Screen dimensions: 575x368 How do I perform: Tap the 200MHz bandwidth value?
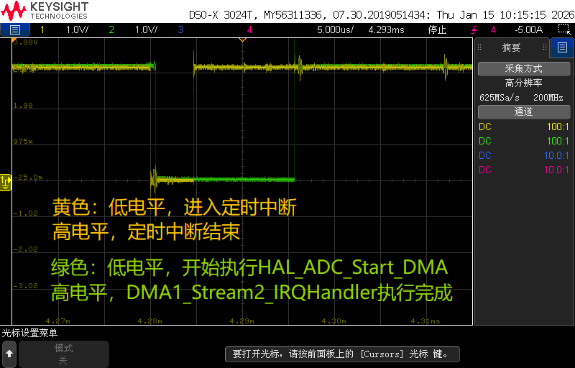[x=548, y=98]
